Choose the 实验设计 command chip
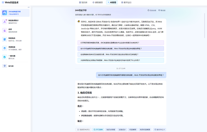Viewport: 207px width, 132px height. [x=122, y=129]
